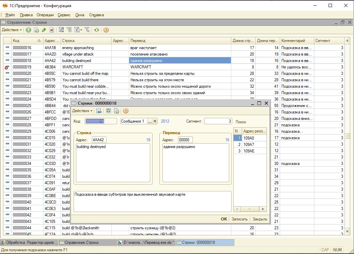Click the Help icon in Строки dialog toolbar

126,111
